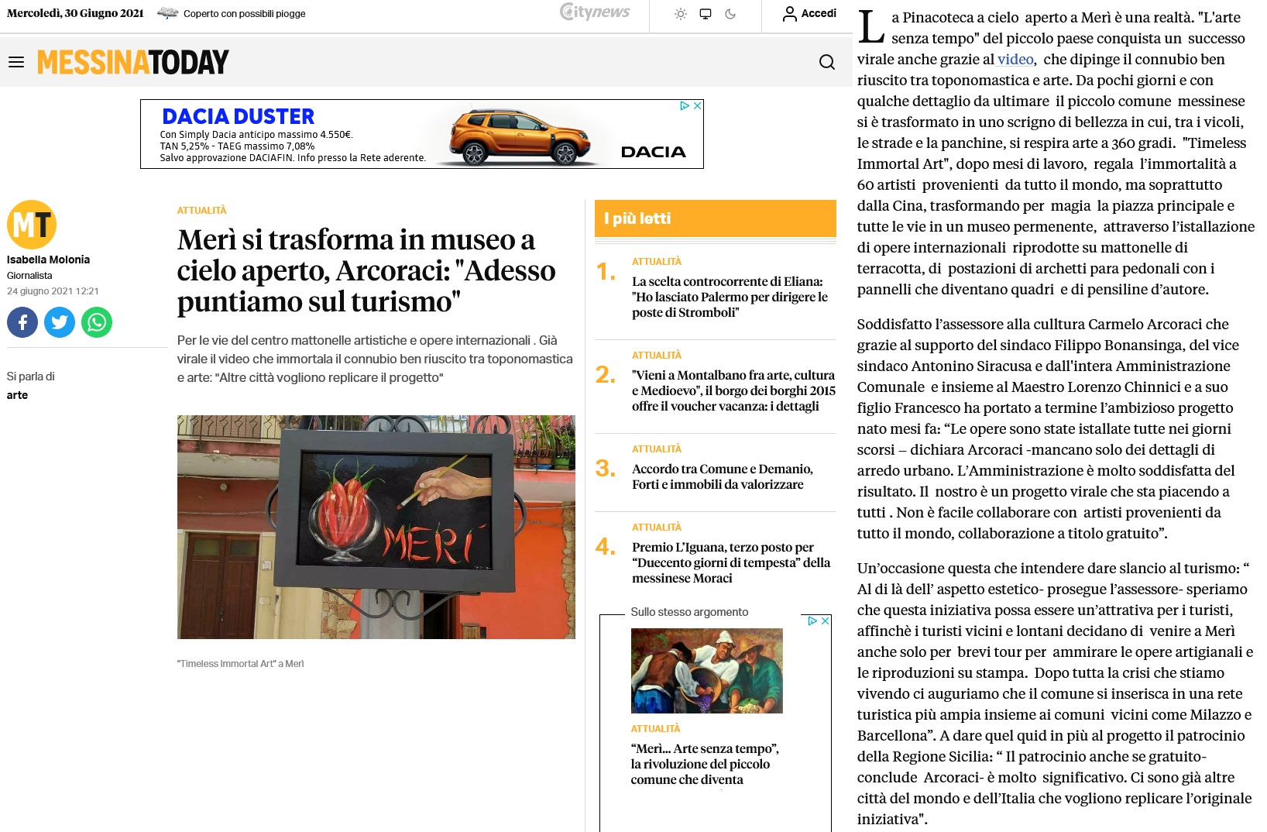Open top-read article about Eliana Stromboli
This screenshot has height=832, width=1267.
pyautogui.click(x=729, y=297)
